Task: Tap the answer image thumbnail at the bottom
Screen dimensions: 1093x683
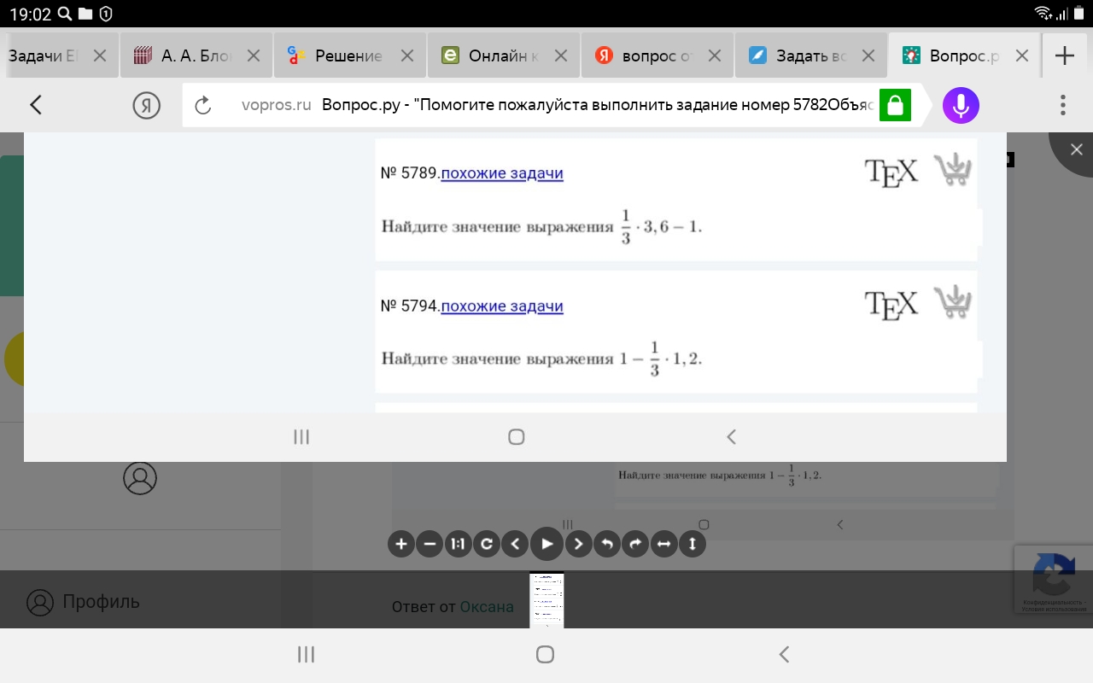Action: coord(546,599)
